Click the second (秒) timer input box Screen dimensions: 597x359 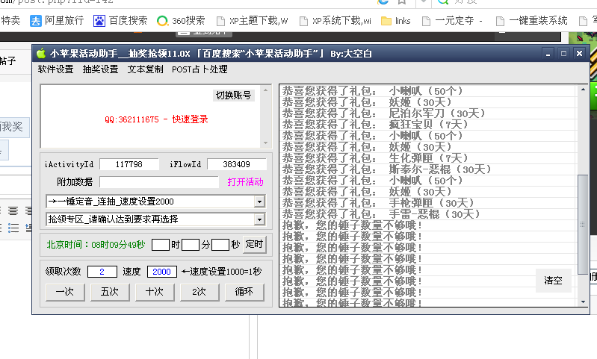[x=220, y=245]
